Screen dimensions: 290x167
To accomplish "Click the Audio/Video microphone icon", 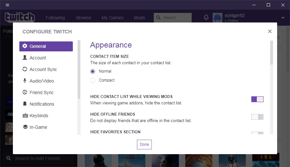I will pyautogui.click(x=25, y=81).
